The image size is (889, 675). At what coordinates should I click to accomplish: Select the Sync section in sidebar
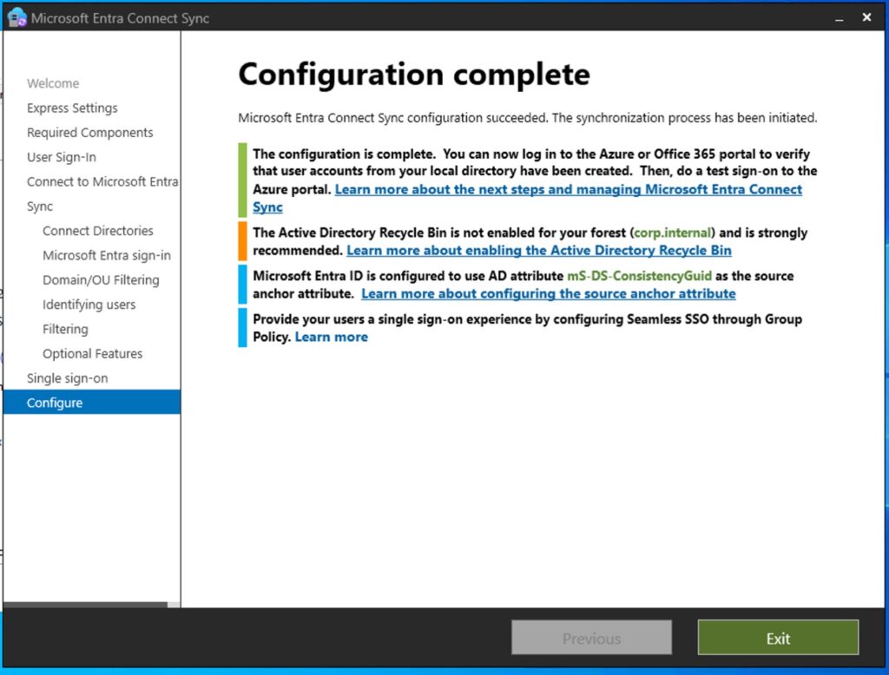point(40,206)
